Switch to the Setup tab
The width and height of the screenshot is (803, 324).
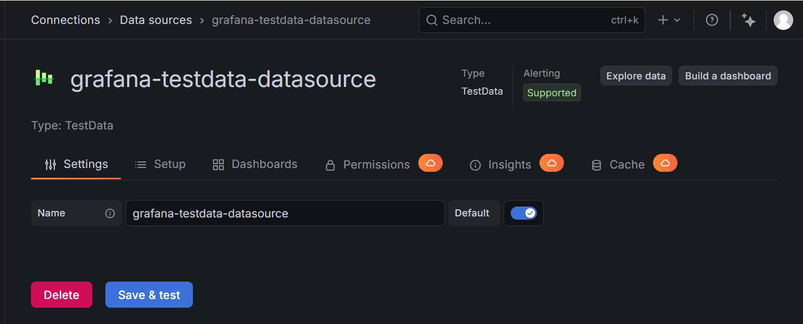(x=160, y=165)
